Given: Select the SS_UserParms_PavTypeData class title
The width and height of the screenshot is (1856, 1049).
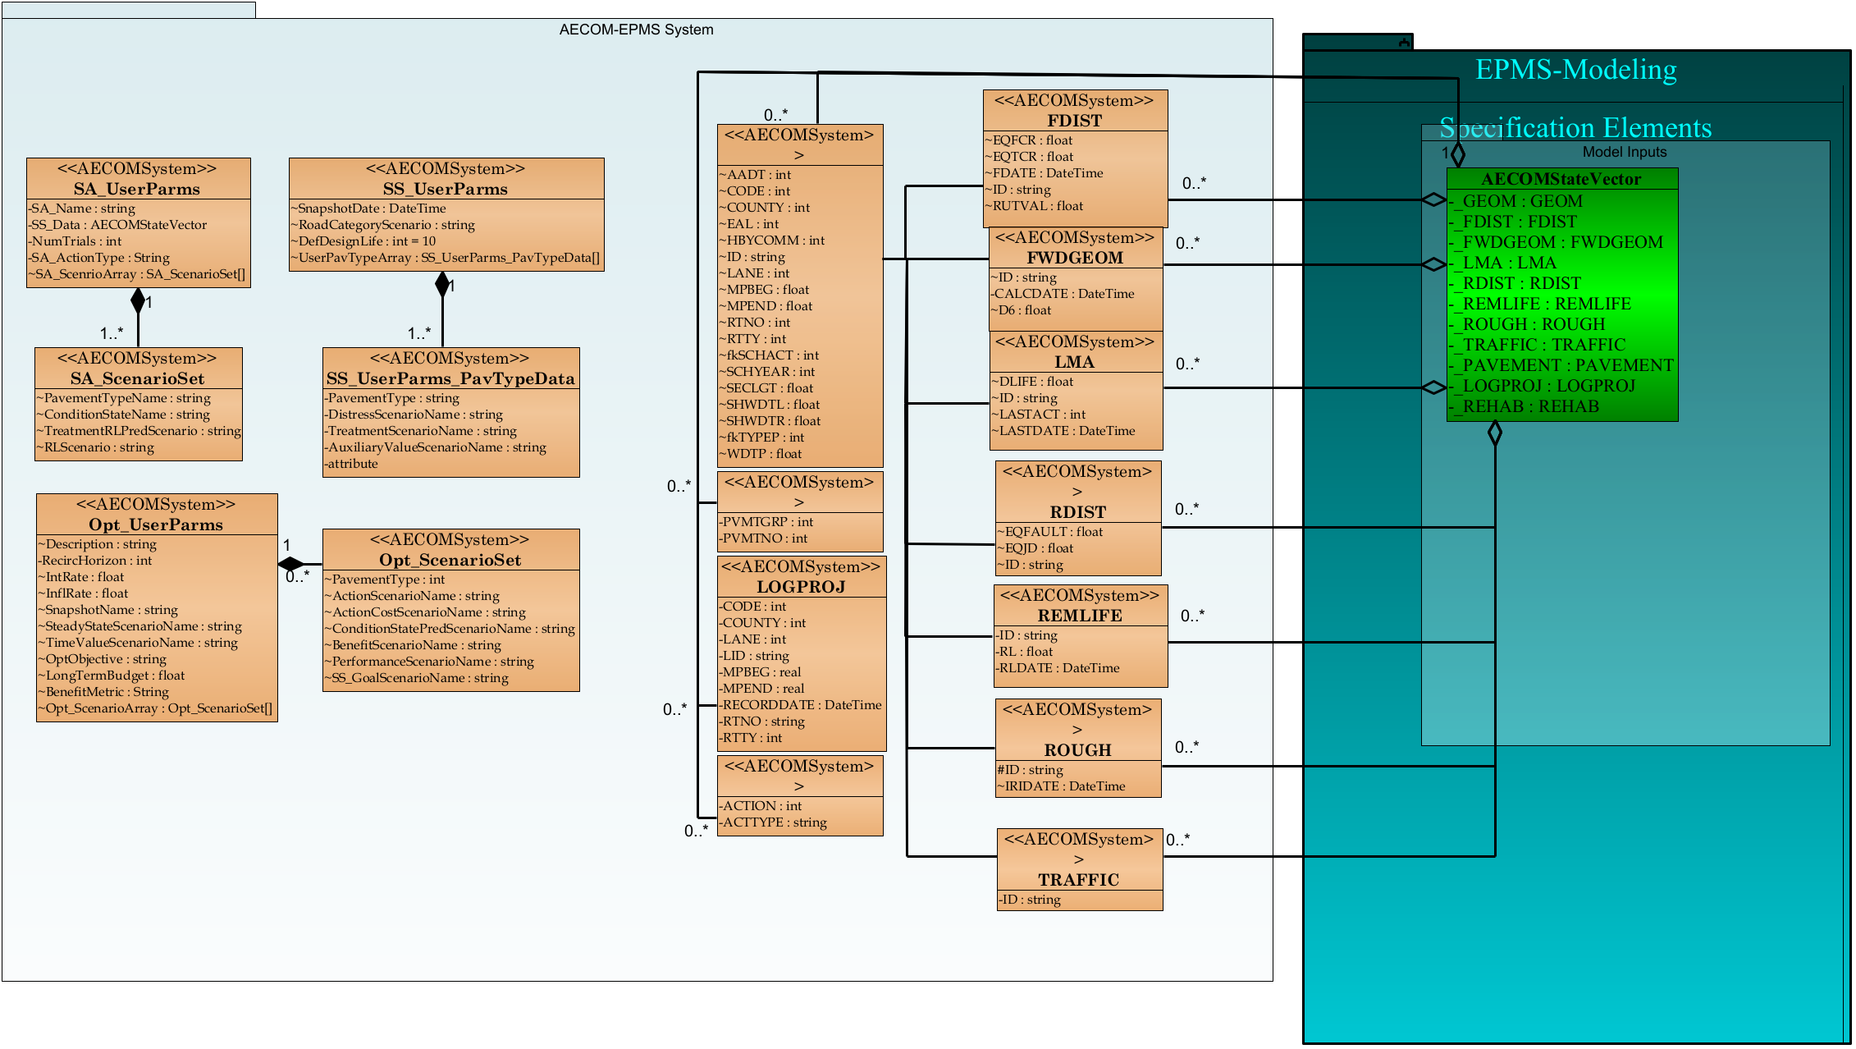Looking at the screenshot, I should 450,378.
